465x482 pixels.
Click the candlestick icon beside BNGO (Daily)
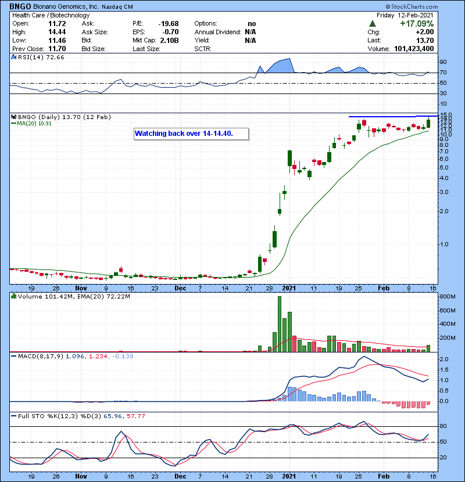(x=13, y=117)
